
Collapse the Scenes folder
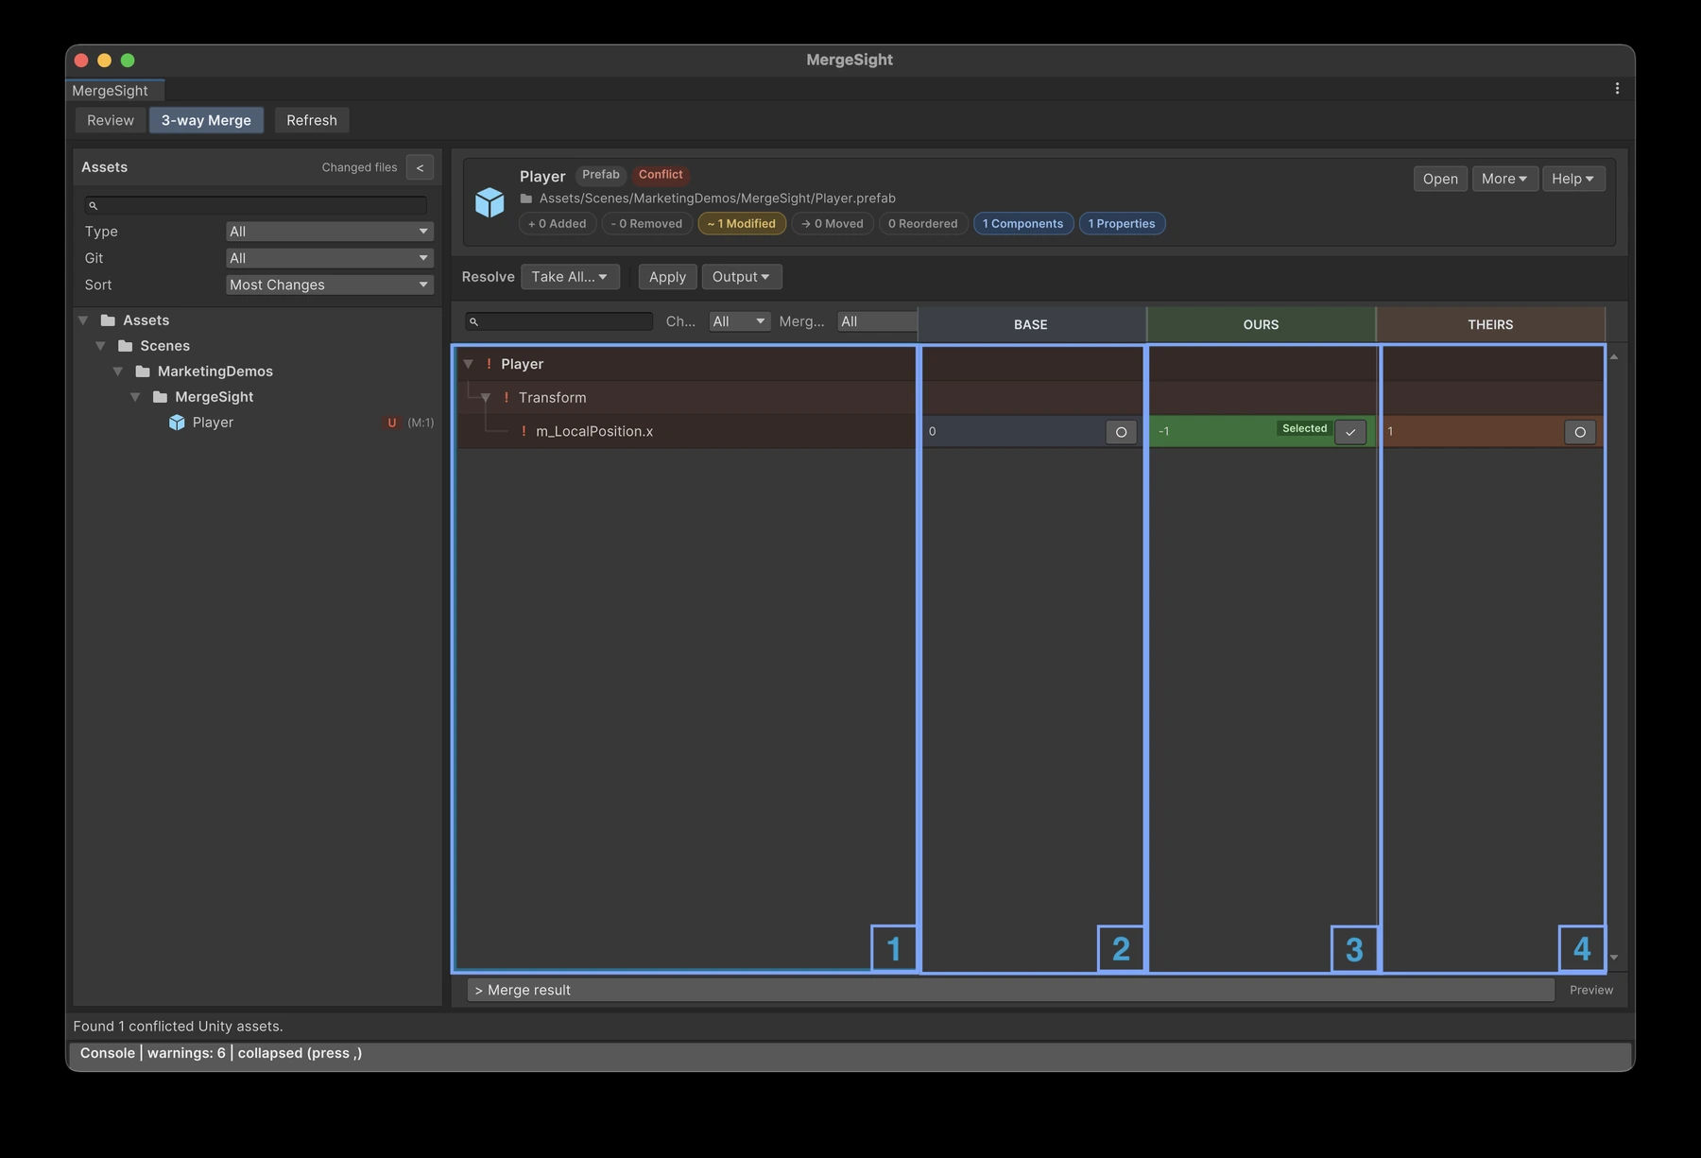pyautogui.click(x=100, y=346)
